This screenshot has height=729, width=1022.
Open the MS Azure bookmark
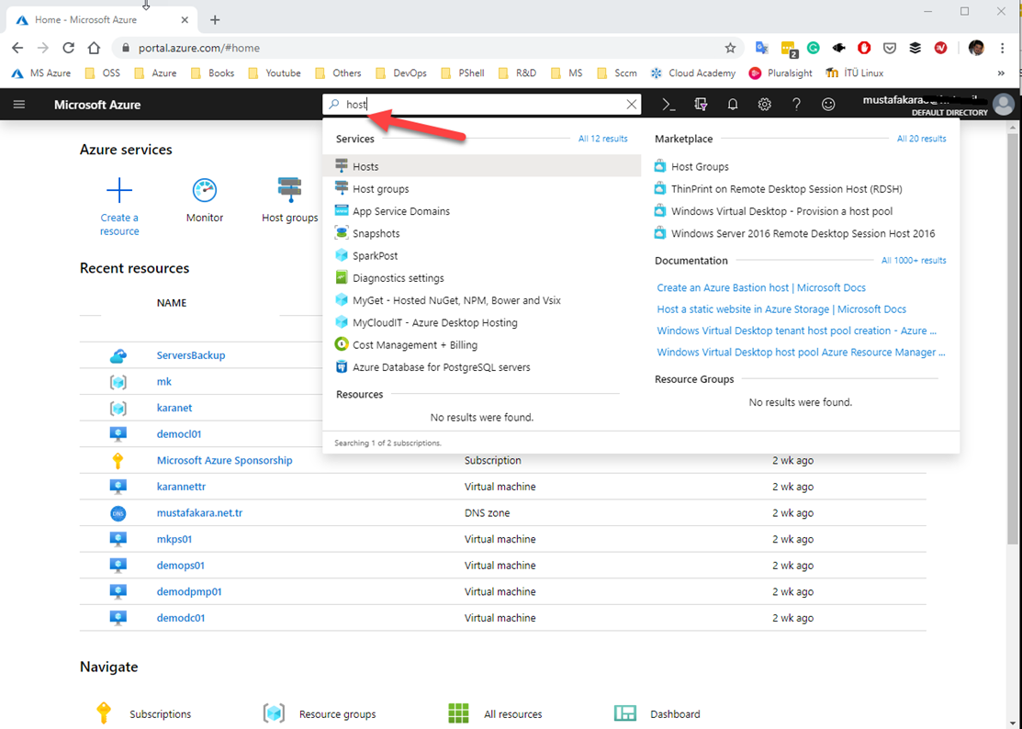(41, 73)
